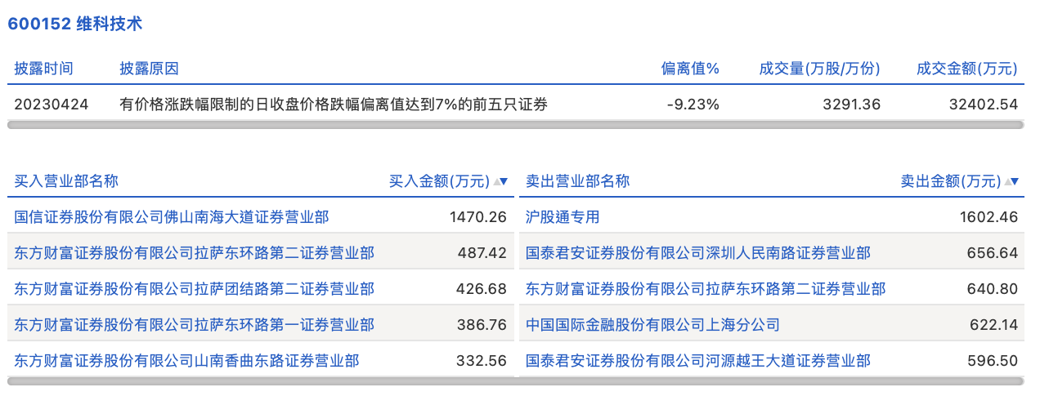Click horizontal scrollbar under buyer table

(x=260, y=381)
